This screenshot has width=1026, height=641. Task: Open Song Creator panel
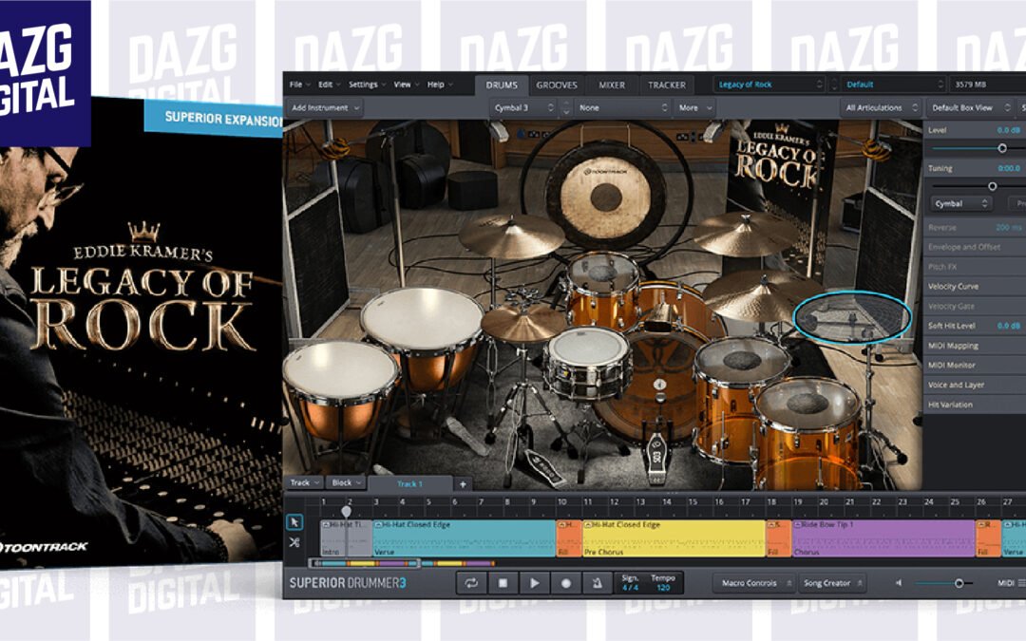832,583
